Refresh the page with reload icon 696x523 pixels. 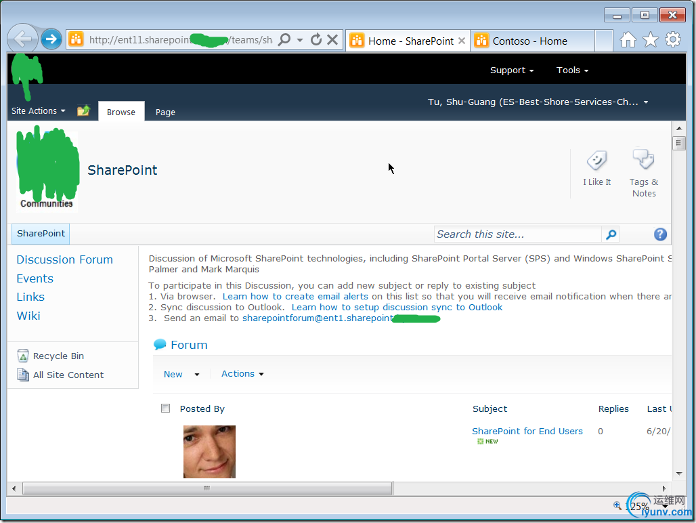(316, 40)
